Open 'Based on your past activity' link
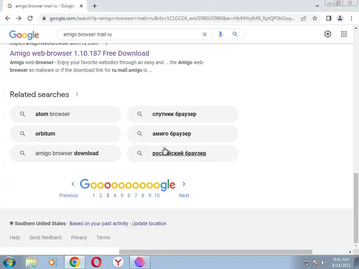 pyautogui.click(x=99, y=223)
